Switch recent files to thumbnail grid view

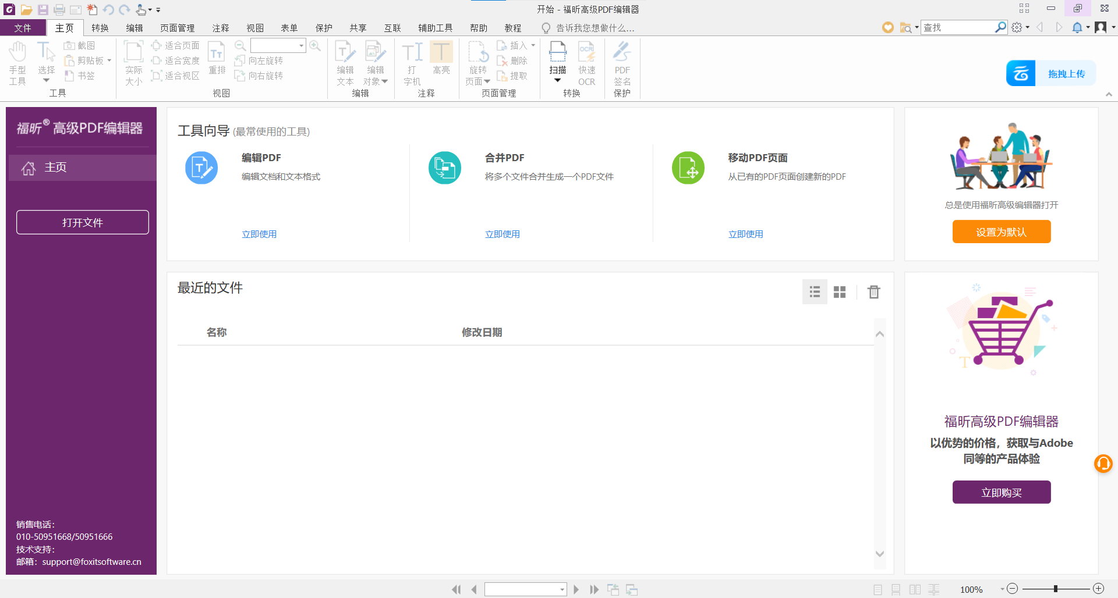pos(839,292)
